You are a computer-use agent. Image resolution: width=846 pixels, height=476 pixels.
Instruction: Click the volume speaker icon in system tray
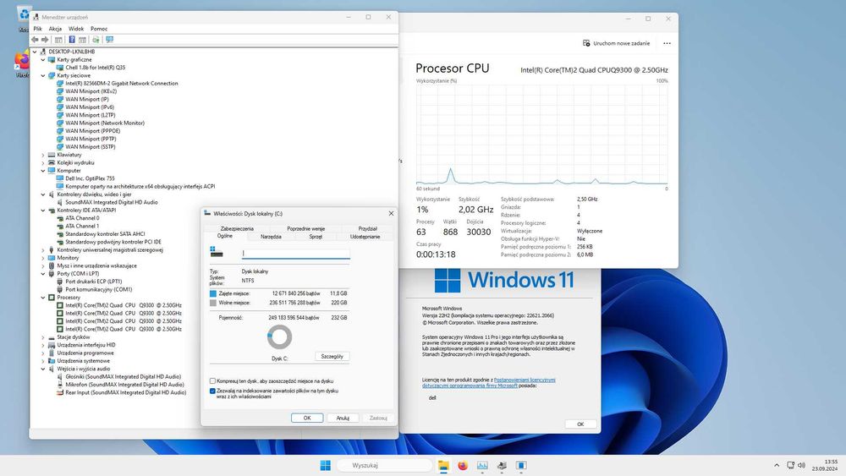click(x=802, y=465)
